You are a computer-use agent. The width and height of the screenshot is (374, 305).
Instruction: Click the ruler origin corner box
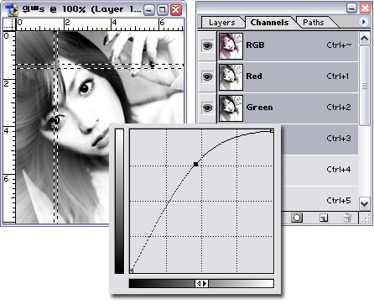coord(9,24)
